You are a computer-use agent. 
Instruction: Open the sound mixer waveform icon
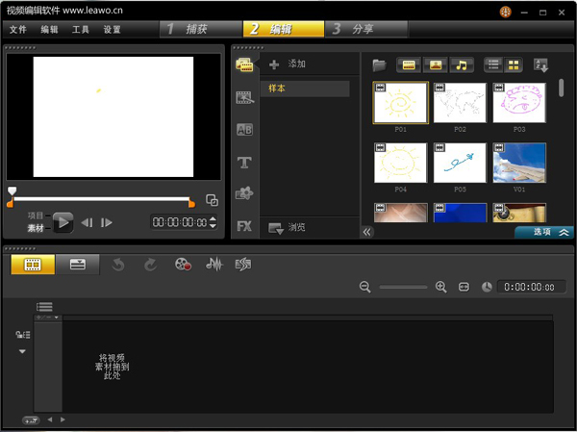(x=214, y=264)
